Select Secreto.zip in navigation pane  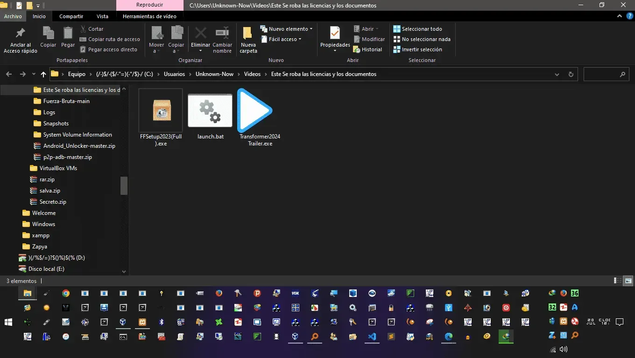(53, 202)
